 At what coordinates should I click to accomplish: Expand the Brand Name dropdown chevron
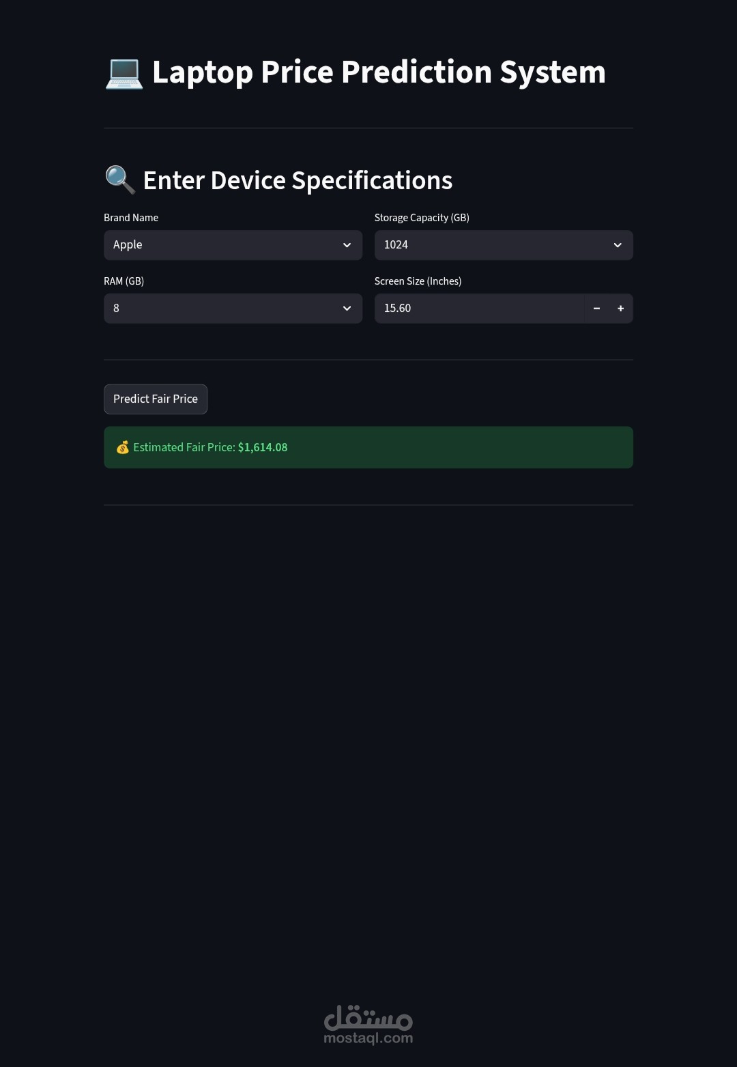[347, 245]
